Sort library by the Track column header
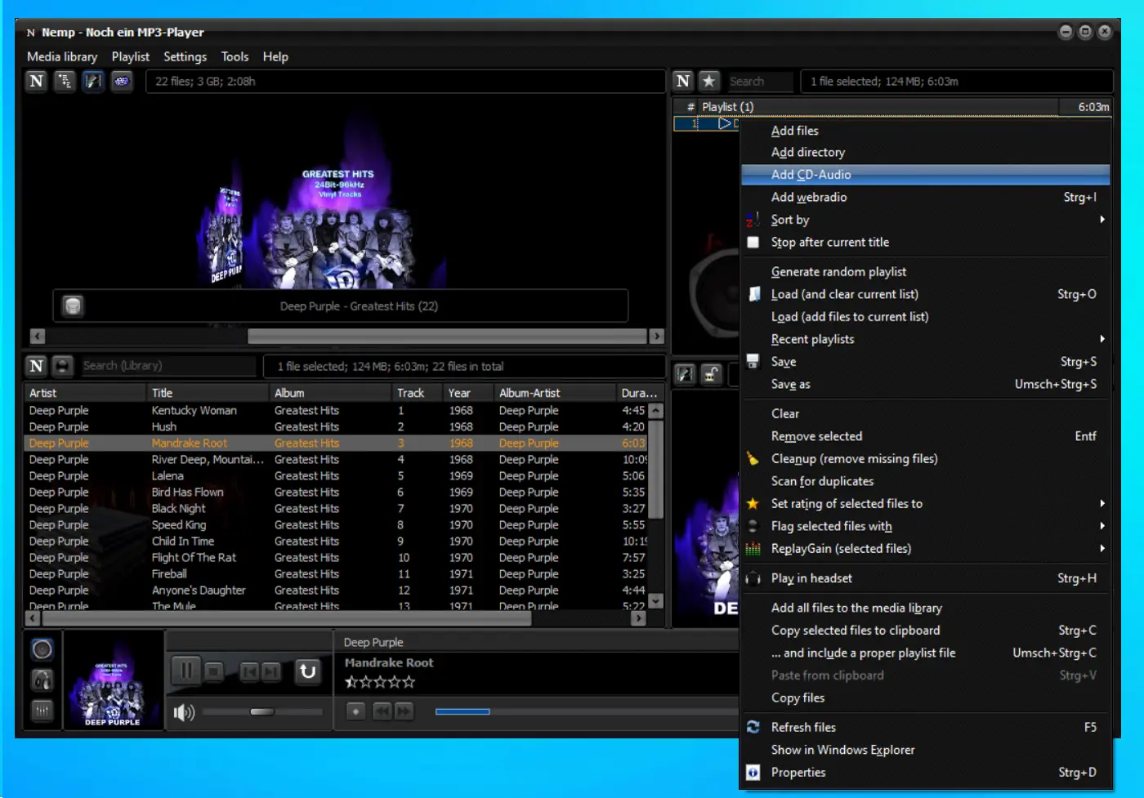Screen dimensions: 1144x798 (417, 393)
